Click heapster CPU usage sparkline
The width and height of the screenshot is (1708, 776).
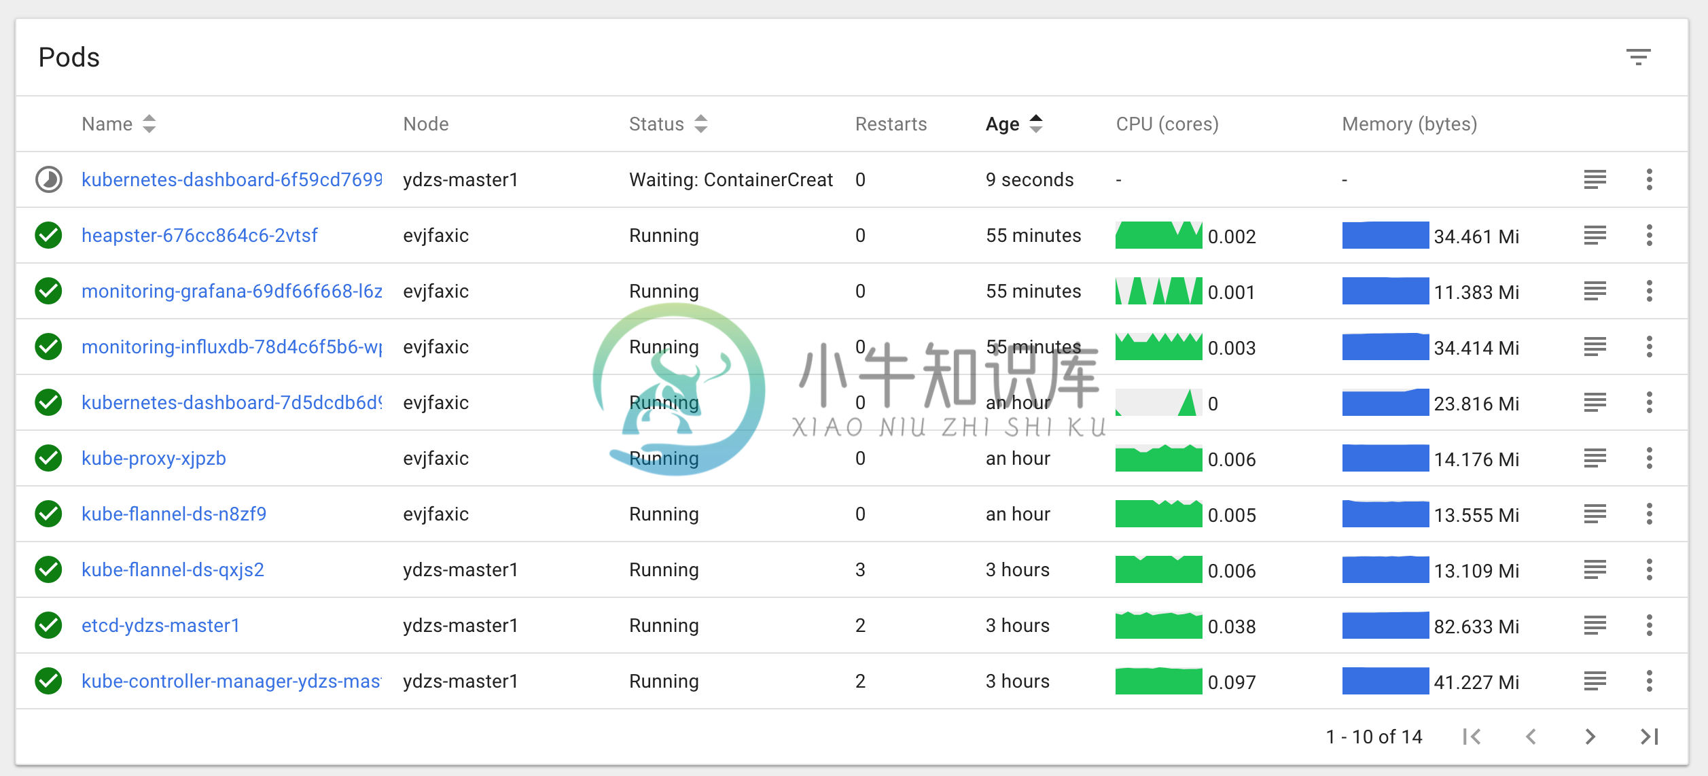coord(1158,235)
